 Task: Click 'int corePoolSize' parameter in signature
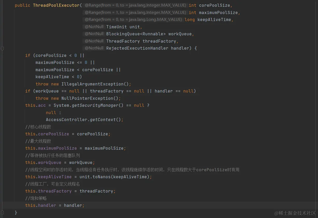[x=209, y=5]
